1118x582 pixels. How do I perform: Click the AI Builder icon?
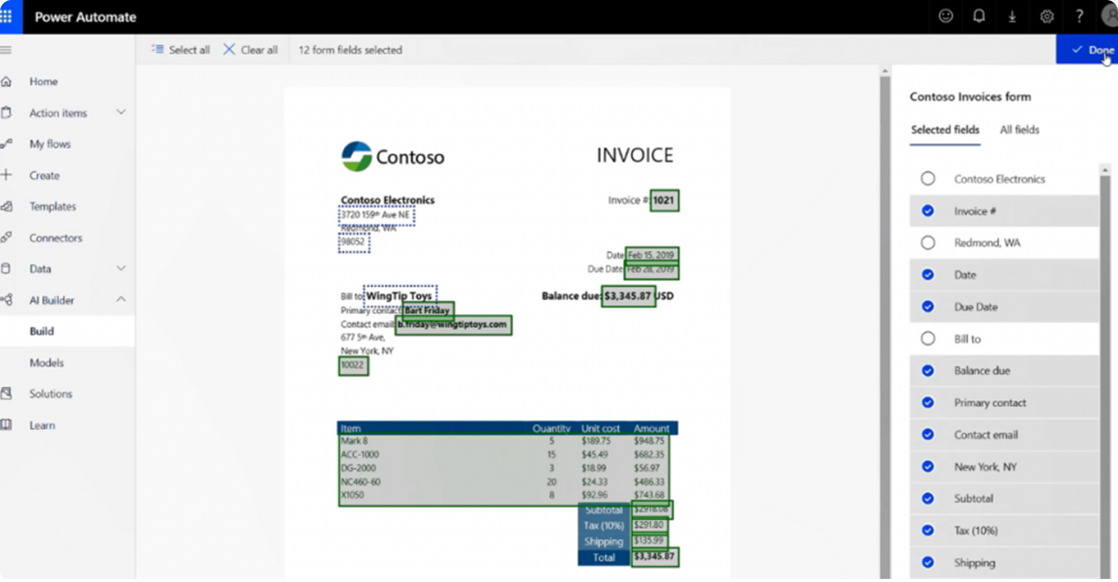pyautogui.click(x=6, y=300)
